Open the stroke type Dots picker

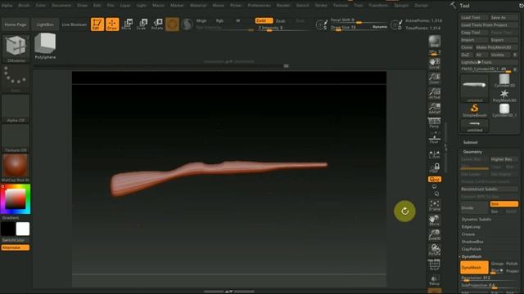16,78
